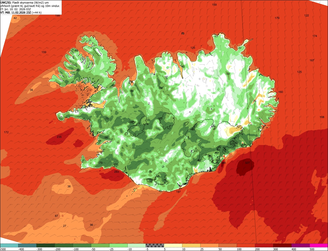The width and height of the screenshot is (328, 251).
Task: Click the legend label '500'
Action: coord(312,249)
